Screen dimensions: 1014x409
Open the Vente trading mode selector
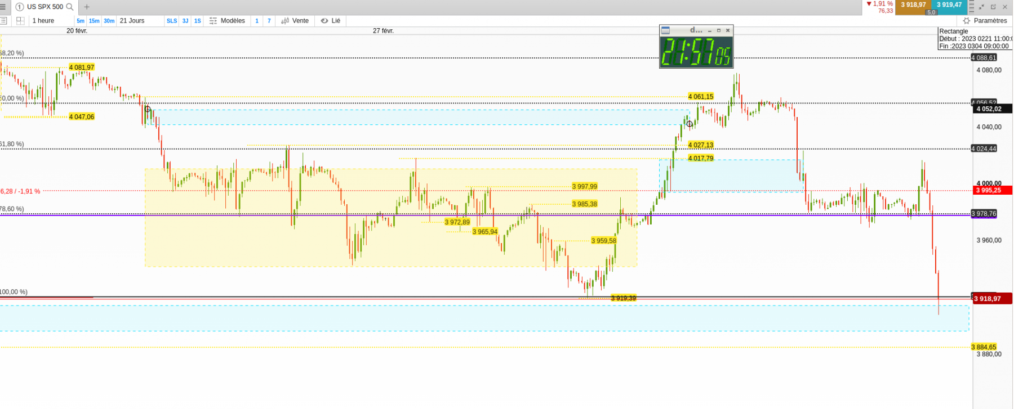point(295,21)
